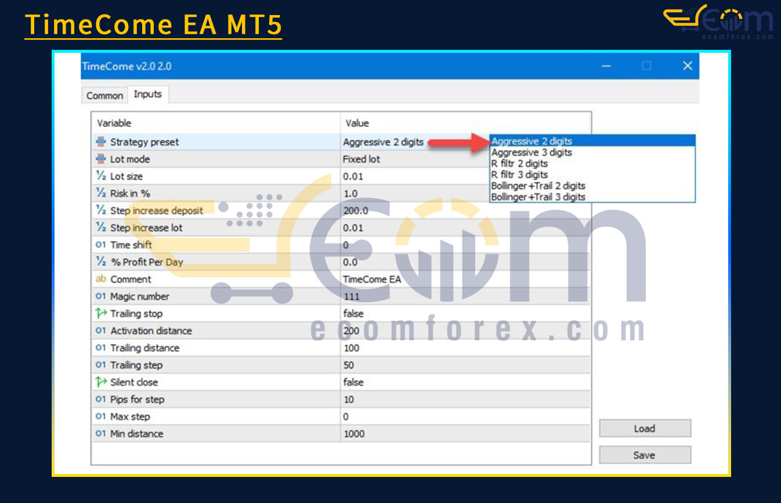Close the TimeCome v2.0 dialog

(x=688, y=66)
